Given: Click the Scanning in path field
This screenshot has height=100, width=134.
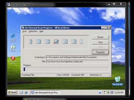Looking at the screenshot, I should (x=77, y=57).
